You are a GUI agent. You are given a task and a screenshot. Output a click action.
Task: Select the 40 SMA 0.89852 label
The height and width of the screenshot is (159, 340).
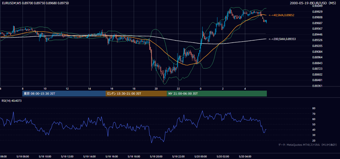click(281, 15)
